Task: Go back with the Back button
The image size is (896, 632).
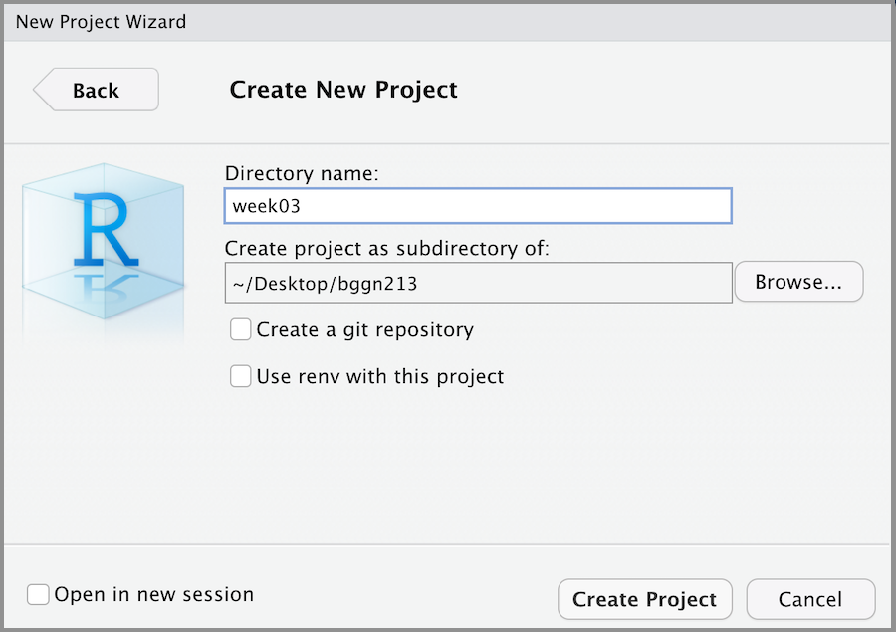Action: (96, 90)
